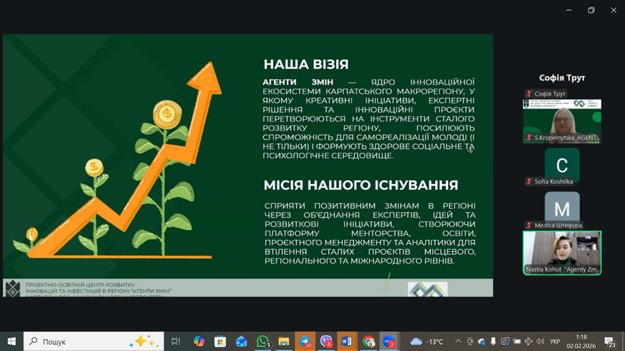Image resolution: width=625 pixels, height=351 pixels.
Task: Open Outlook from the taskbar
Action: coord(241,342)
